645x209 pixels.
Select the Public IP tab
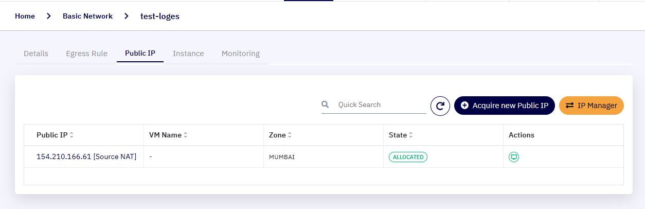140,54
